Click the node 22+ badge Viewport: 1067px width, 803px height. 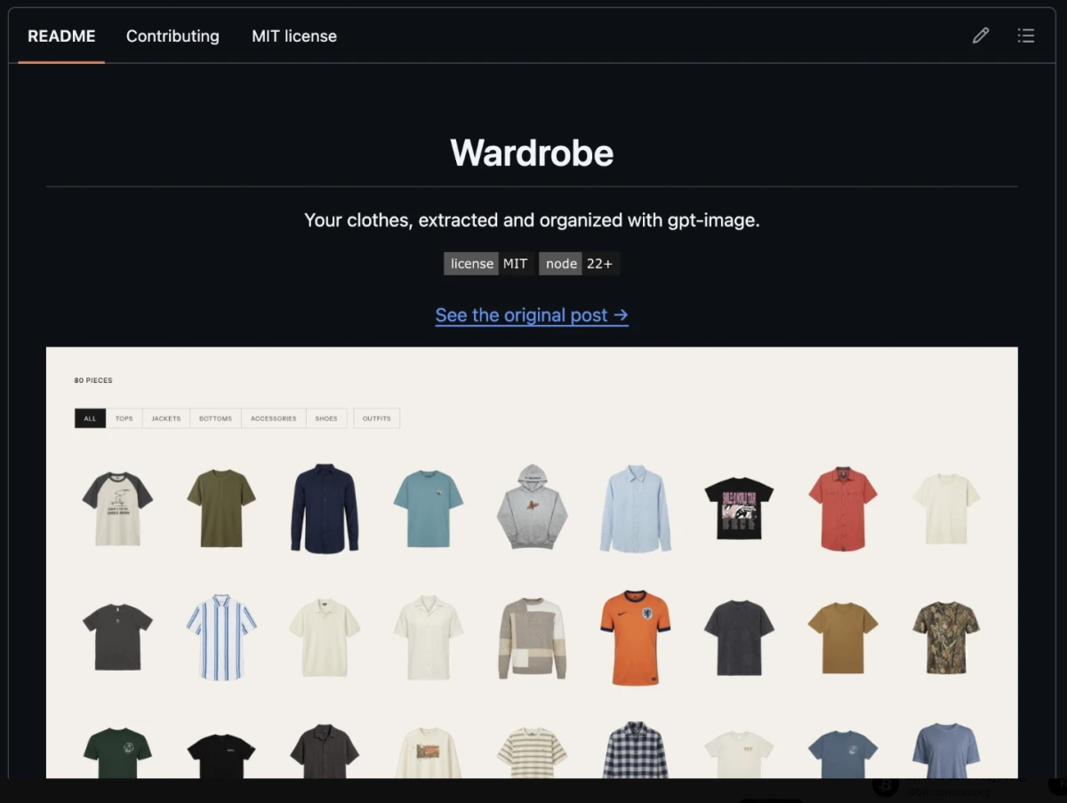coord(579,264)
